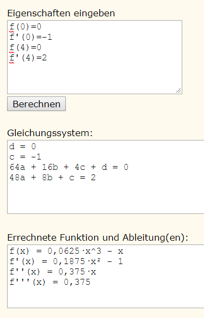Place cursor in line f'(0)=-1
The image size is (204, 318).
[31, 37]
